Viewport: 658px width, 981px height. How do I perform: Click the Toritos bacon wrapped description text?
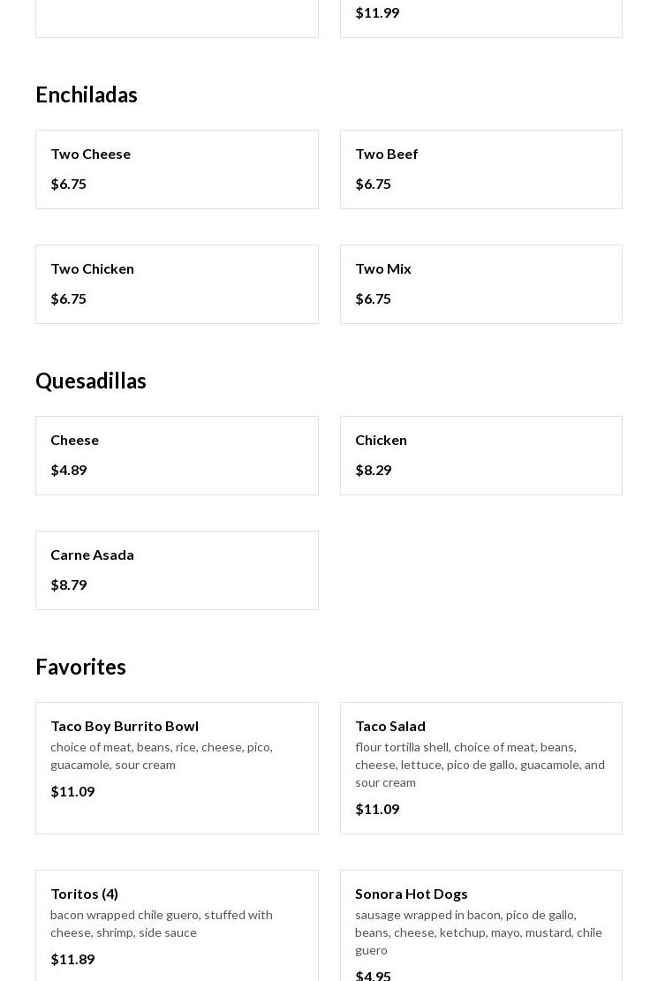pyautogui.click(x=162, y=924)
